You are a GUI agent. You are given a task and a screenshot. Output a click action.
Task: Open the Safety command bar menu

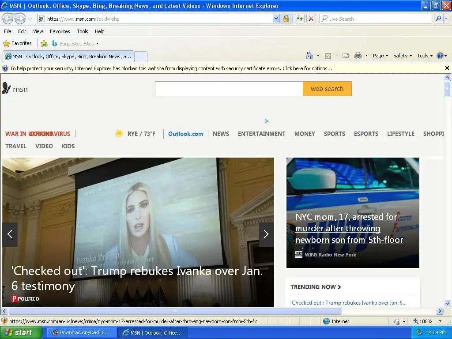tap(403, 56)
